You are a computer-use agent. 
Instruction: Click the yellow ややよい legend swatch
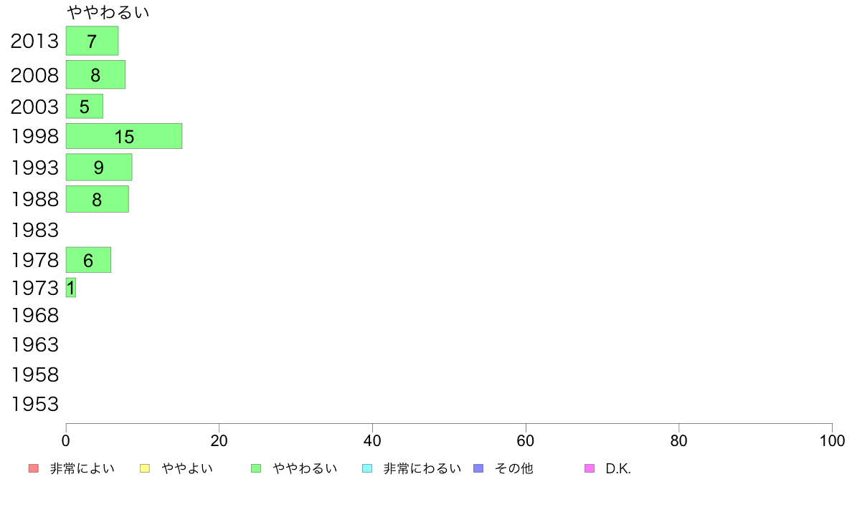(x=145, y=468)
